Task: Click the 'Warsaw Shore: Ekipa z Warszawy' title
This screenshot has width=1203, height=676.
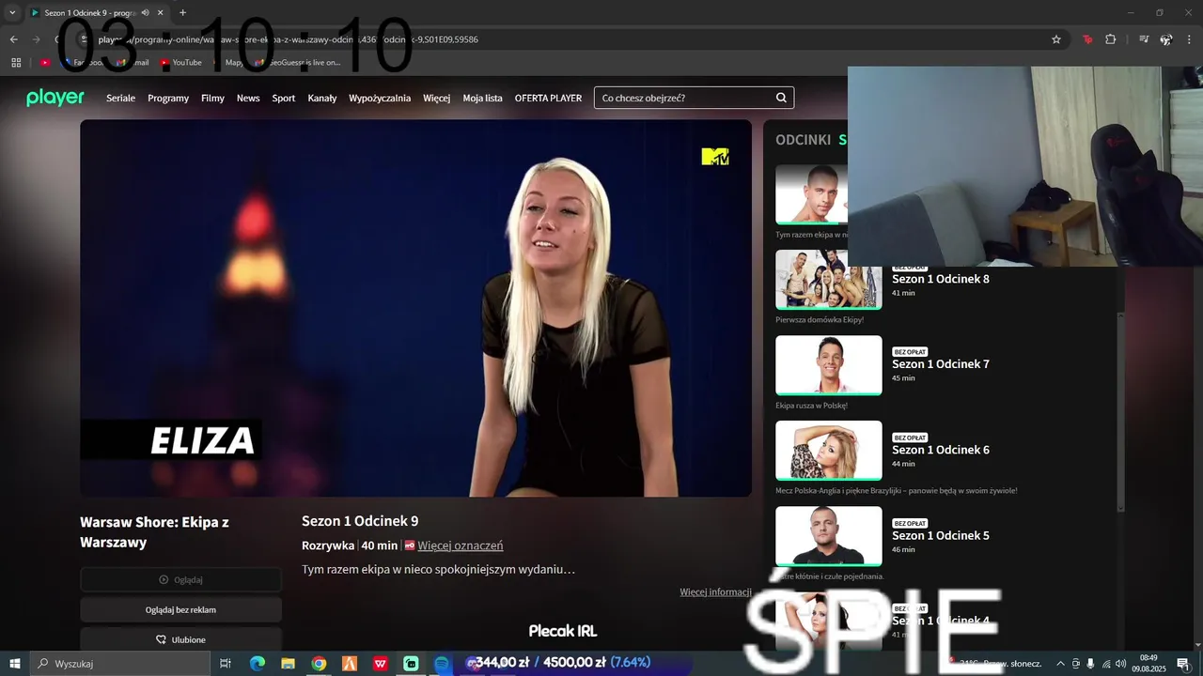Action: [x=154, y=531]
